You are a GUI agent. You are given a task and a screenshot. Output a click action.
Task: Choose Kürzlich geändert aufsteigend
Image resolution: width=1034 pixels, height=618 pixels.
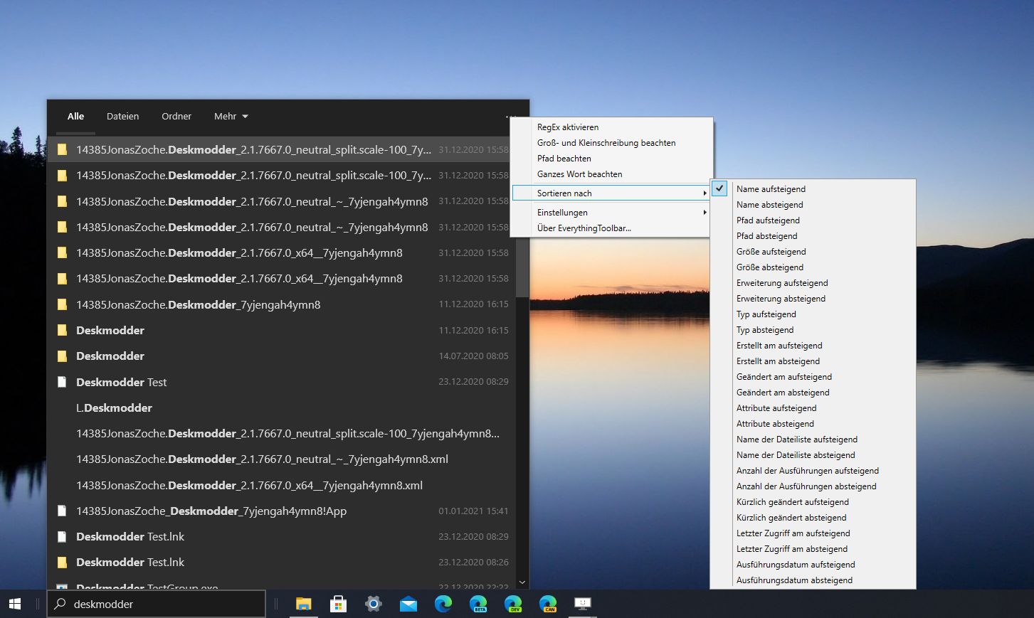(813, 502)
